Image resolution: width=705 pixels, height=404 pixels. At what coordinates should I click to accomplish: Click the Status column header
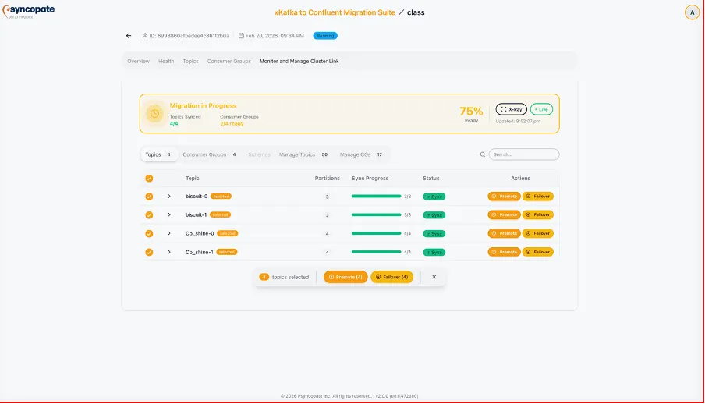pyautogui.click(x=431, y=178)
